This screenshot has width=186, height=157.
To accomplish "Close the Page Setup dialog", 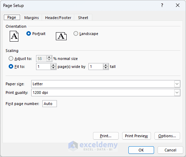I will (x=178, y=5).
